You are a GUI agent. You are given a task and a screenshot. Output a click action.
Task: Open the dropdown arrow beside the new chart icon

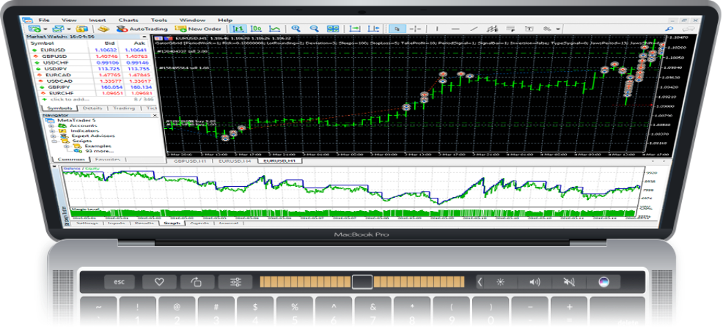tap(46, 30)
